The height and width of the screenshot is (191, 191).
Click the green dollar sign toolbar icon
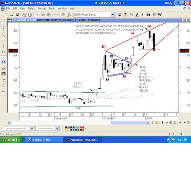click(x=142, y=15)
